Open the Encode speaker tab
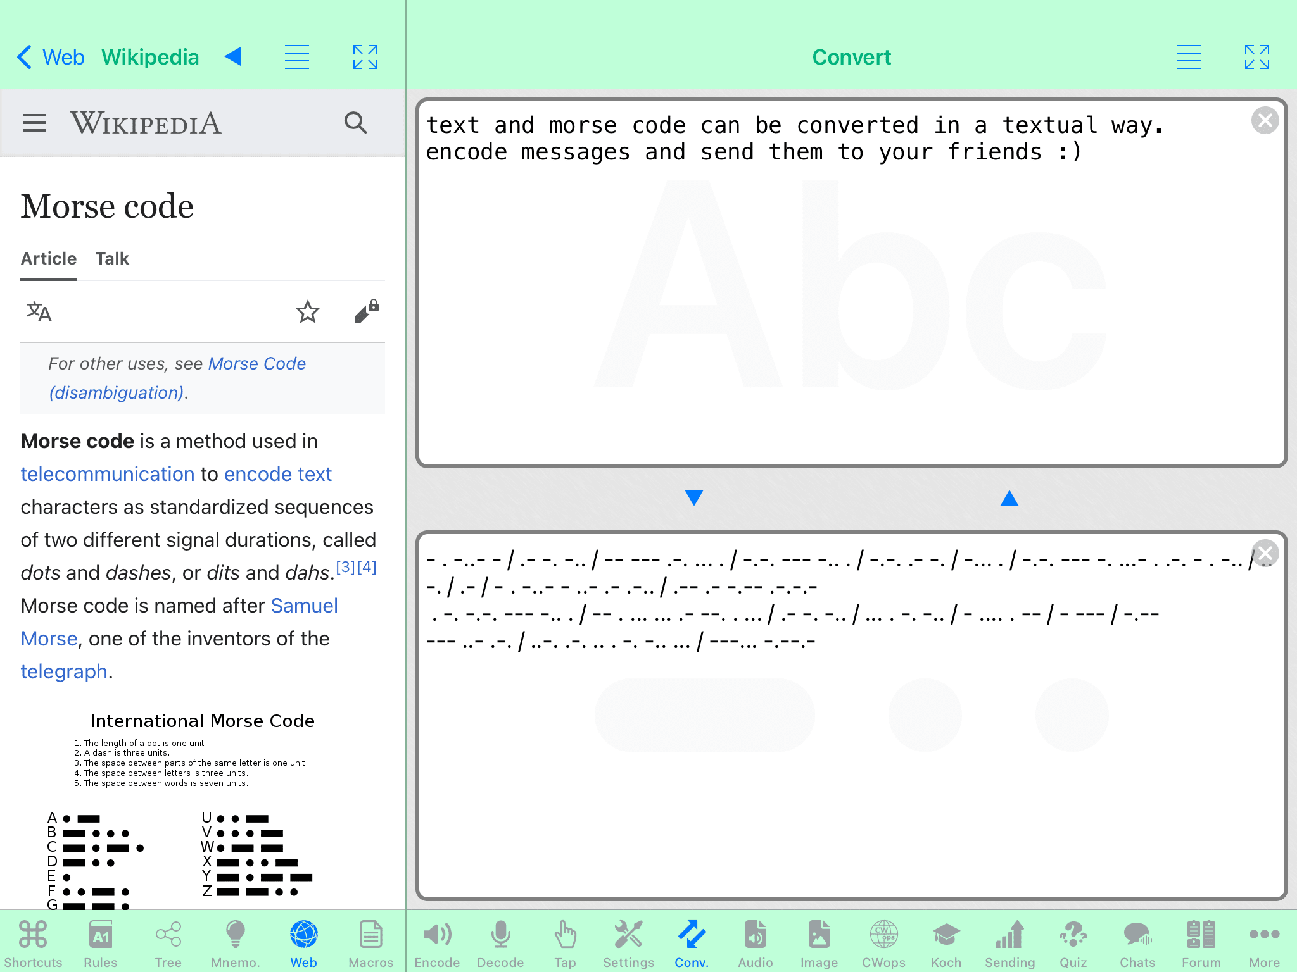The height and width of the screenshot is (972, 1297). [x=437, y=944]
